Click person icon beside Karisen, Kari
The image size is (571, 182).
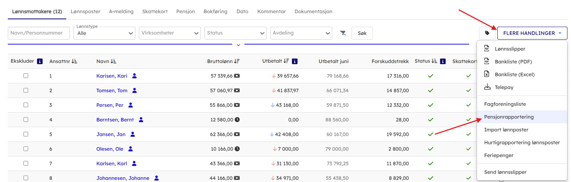[x=134, y=76]
